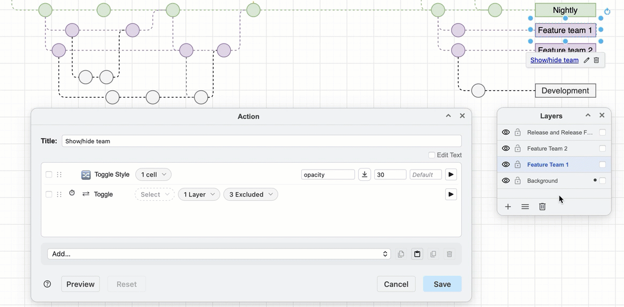Follow the Show/hide team link
The image size is (624, 307).
[554, 60]
